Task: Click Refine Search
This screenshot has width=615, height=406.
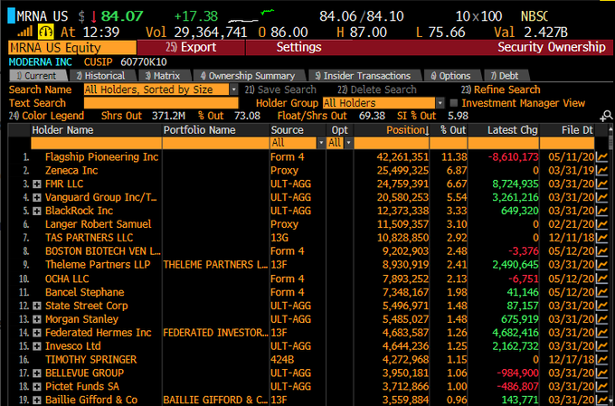Action: [501, 90]
